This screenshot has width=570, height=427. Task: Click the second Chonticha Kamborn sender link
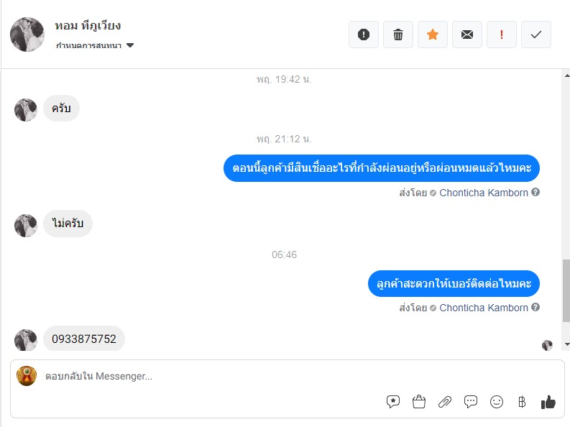point(483,308)
